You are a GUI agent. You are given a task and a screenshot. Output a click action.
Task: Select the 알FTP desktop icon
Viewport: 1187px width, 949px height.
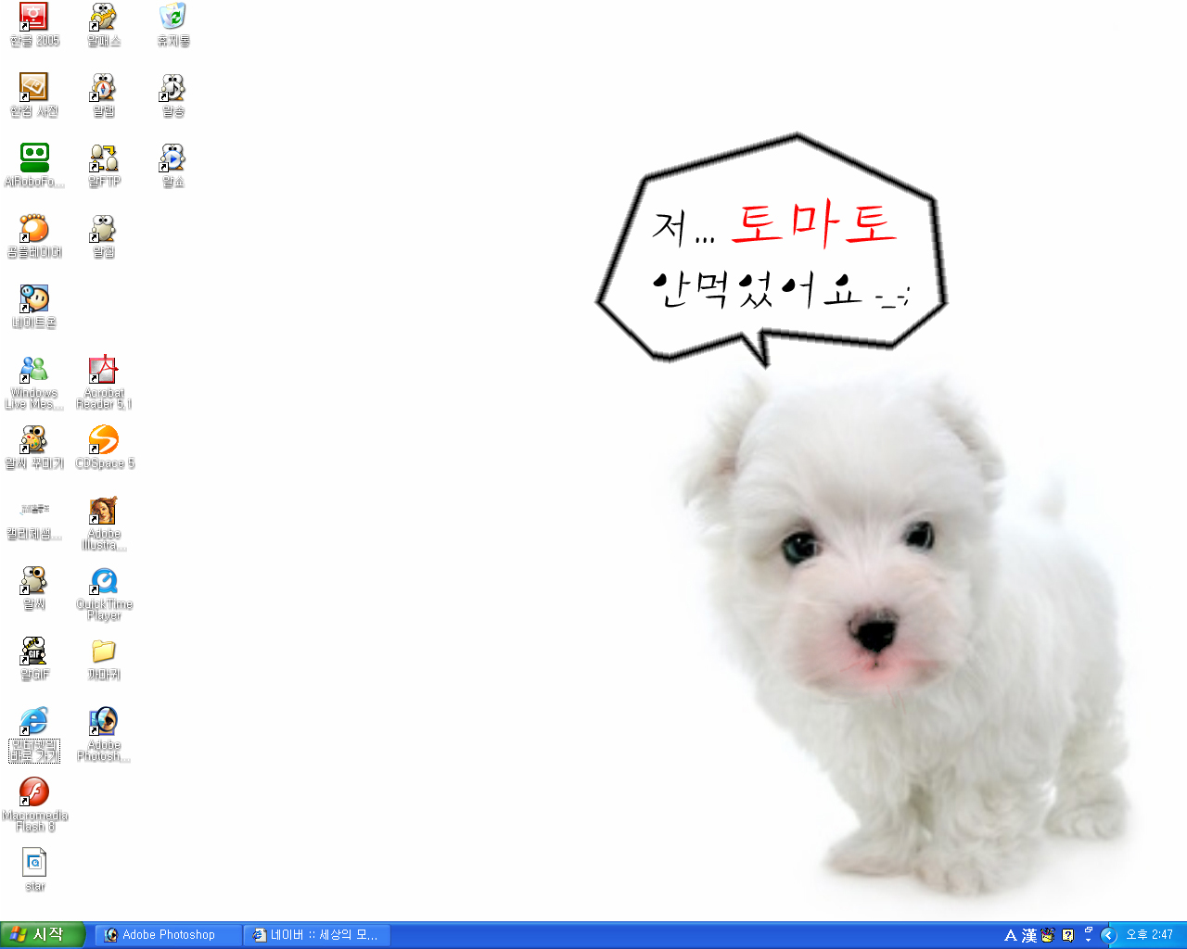coord(103,158)
